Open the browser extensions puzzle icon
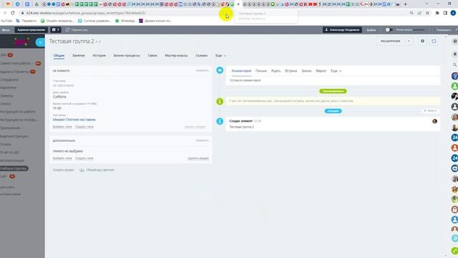Screen dimensions: 458x258 (x=437, y=13)
